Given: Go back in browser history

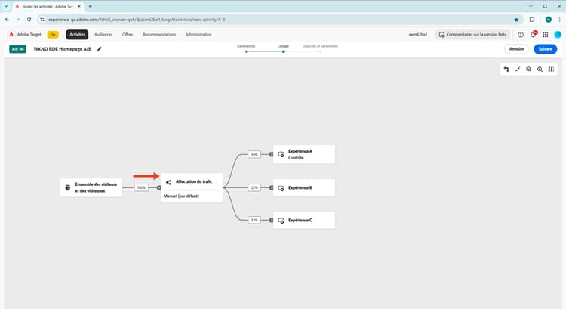Looking at the screenshot, I should pyautogui.click(x=7, y=20).
